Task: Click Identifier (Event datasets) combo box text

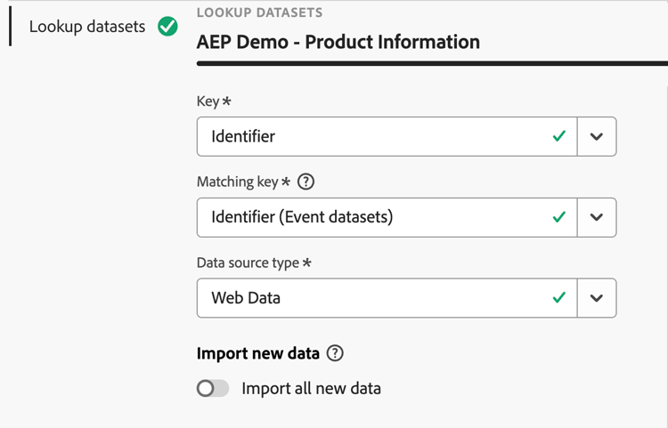Action: click(302, 217)
